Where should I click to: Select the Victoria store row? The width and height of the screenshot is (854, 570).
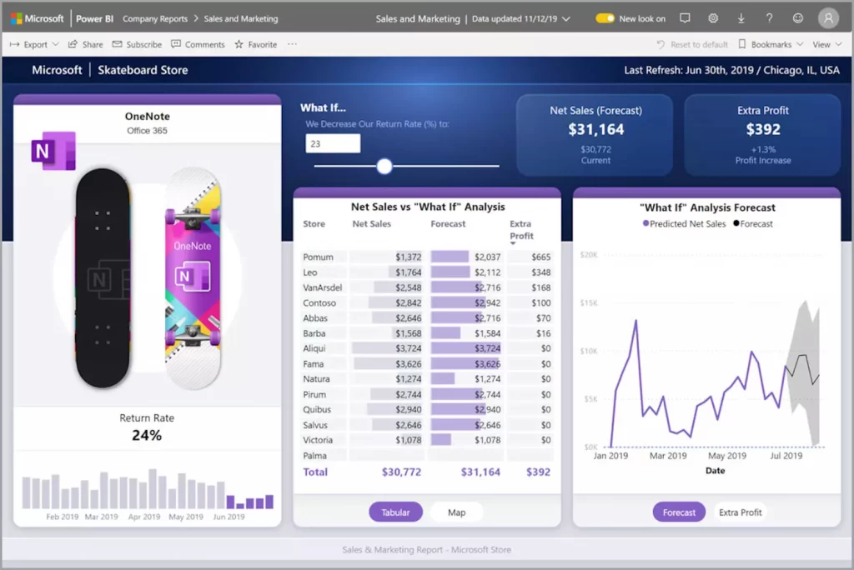[427, 440]
